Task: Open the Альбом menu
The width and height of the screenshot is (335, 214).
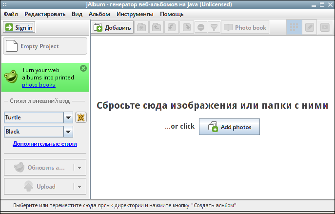Action: click(x=99, y=14)
